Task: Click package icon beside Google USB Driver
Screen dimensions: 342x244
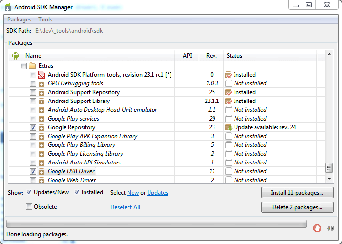Action: pyautogui.click(x=42, y=171)
